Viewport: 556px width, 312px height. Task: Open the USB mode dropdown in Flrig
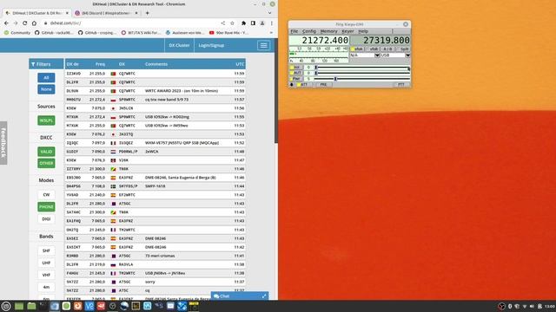click(x=407, y=55)
